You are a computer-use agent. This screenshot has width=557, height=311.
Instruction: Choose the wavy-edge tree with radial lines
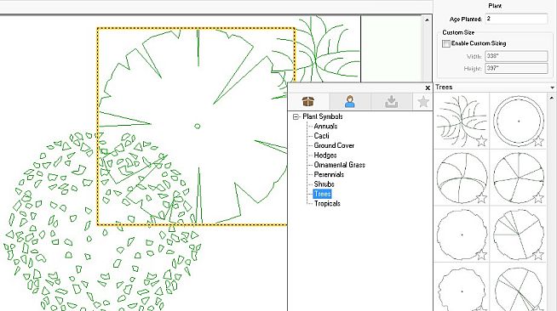(519, 235)
